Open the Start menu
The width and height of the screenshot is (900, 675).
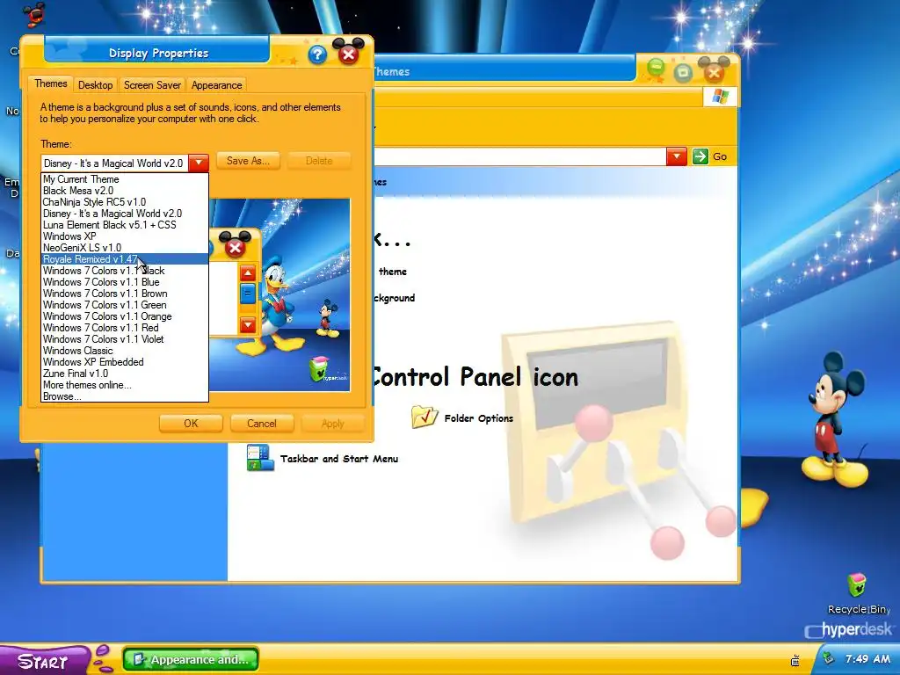pos(44,661)
